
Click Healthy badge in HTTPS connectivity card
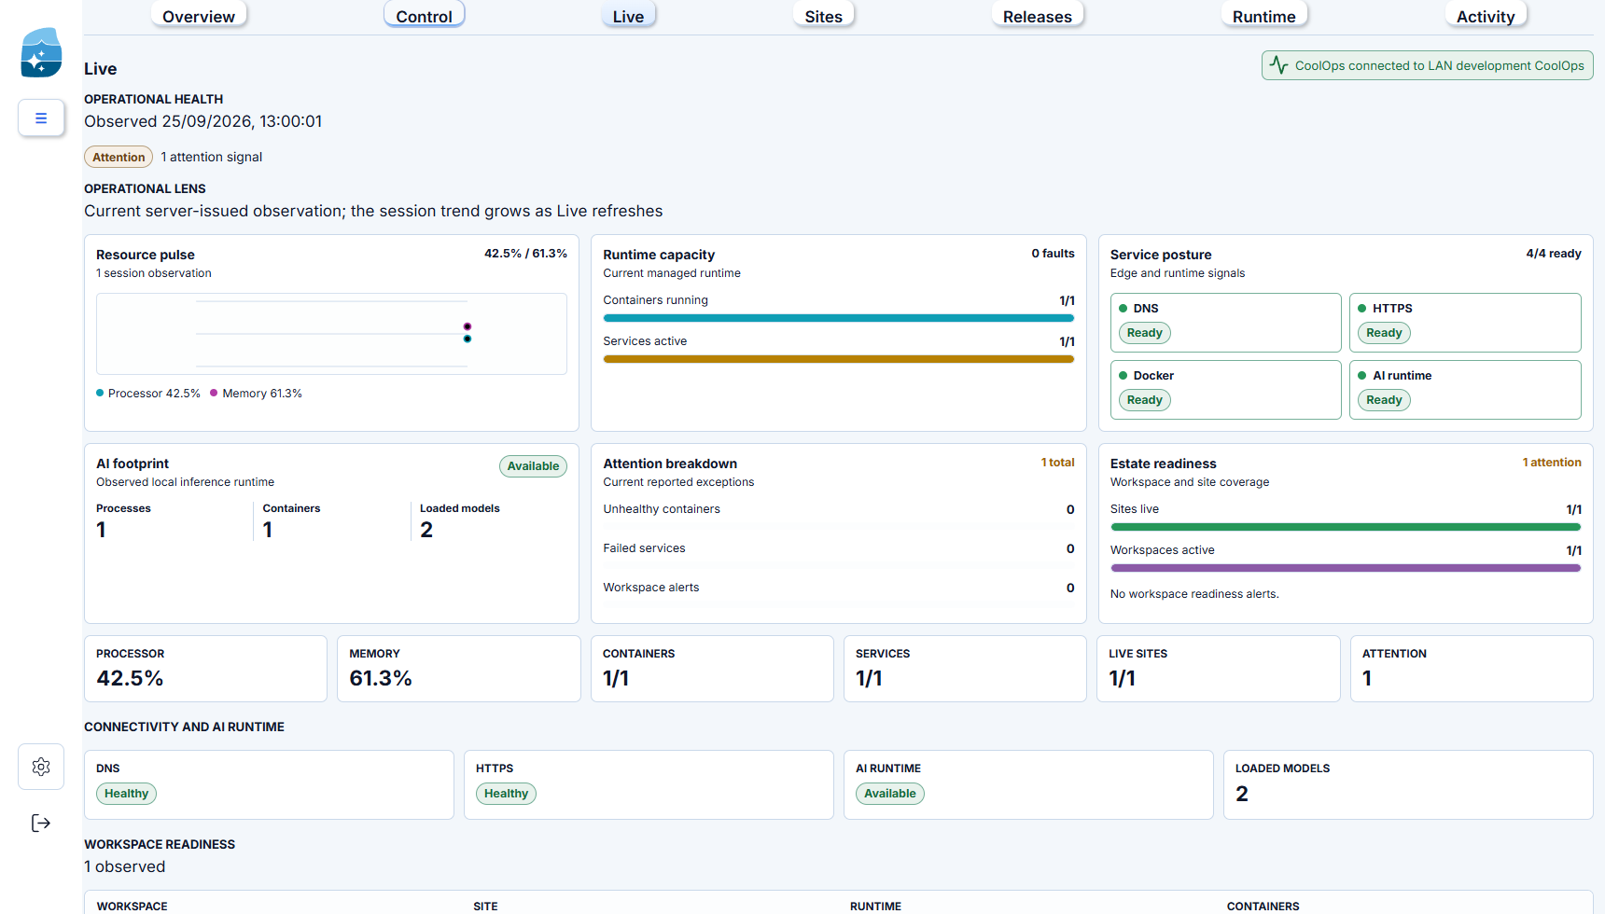[x=506, y=794]
